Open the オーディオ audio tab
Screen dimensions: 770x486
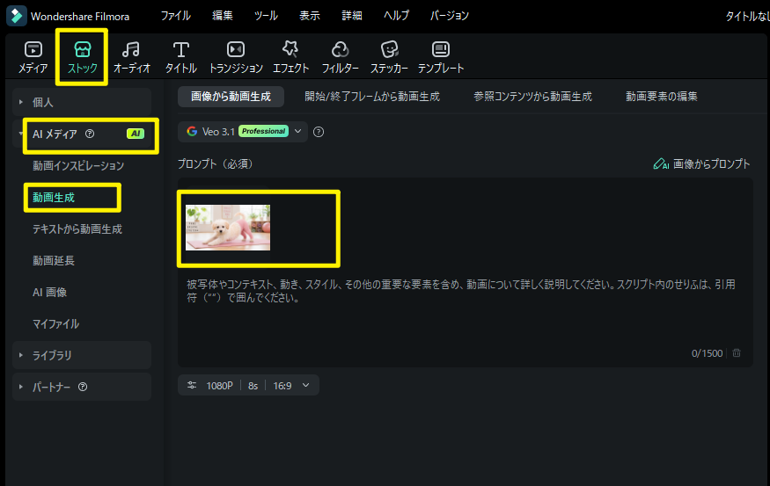click(131, 57)
